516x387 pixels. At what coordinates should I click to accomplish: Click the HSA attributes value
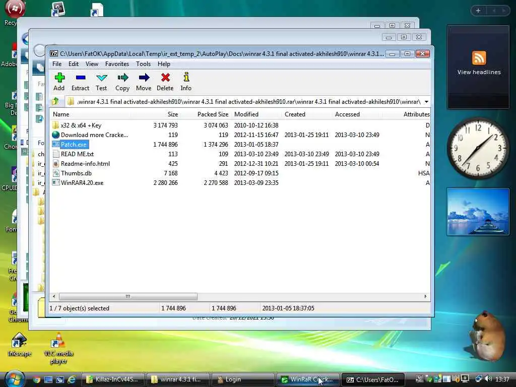(424, 173)
